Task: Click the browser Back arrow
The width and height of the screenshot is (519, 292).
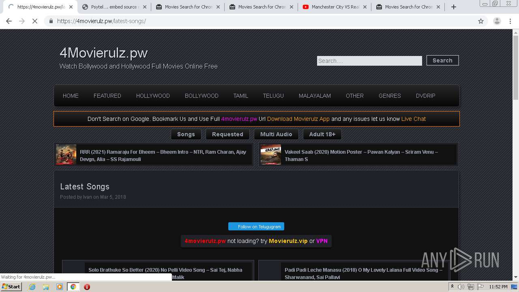Action: coord(9,21)
